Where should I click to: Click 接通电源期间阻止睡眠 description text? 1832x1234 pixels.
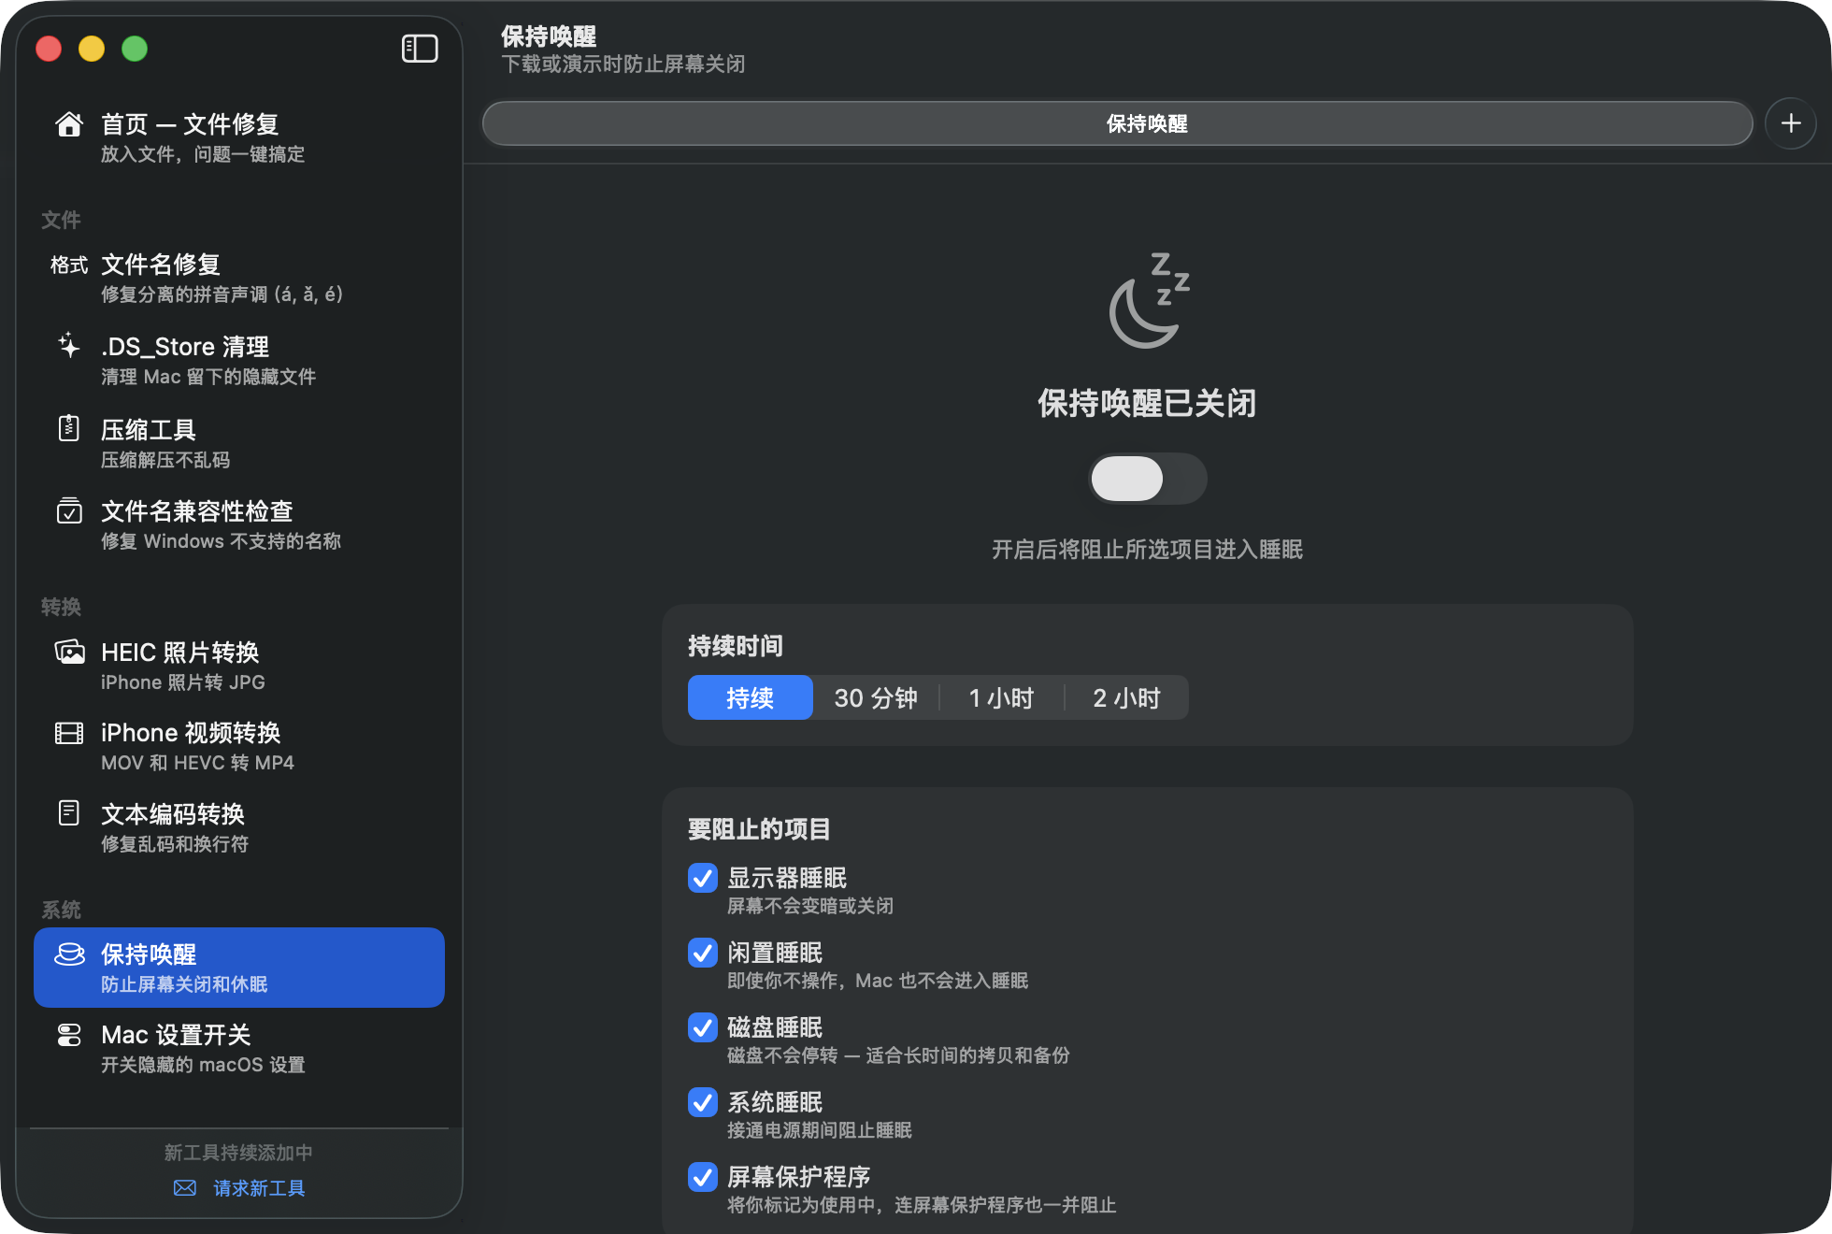click(820, 1130)
